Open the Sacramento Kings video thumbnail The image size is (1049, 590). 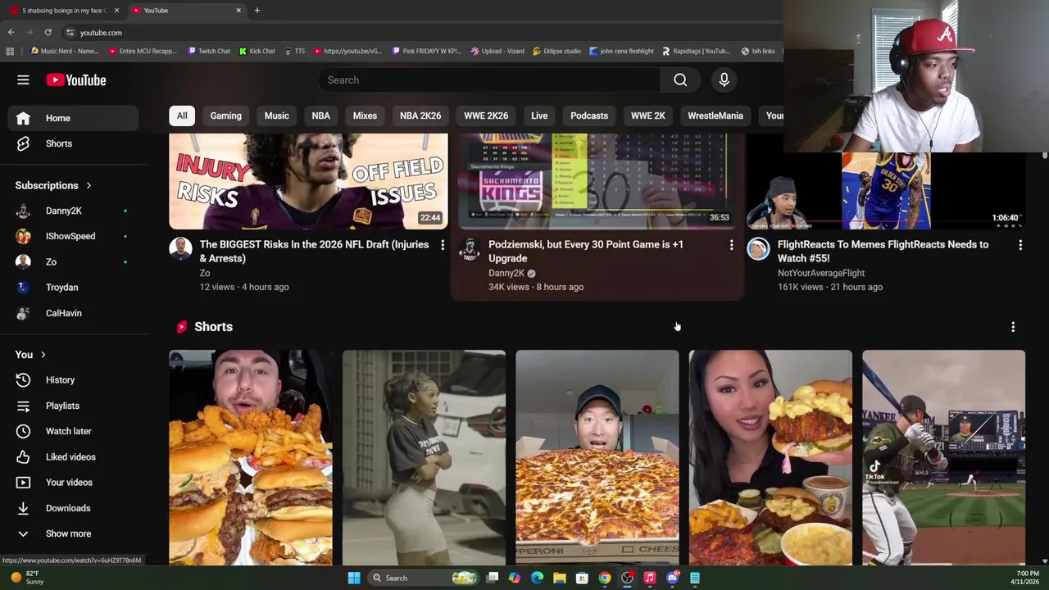tap(597, 181)
